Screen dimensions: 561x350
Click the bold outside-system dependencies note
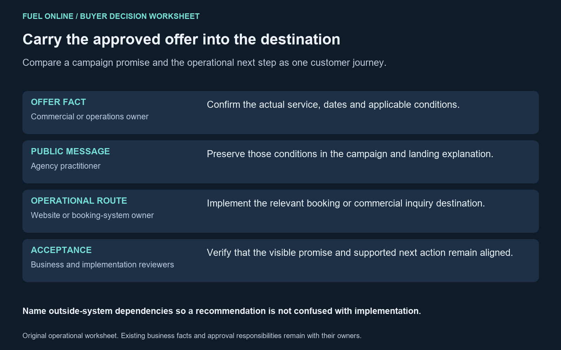click(222, 311)
